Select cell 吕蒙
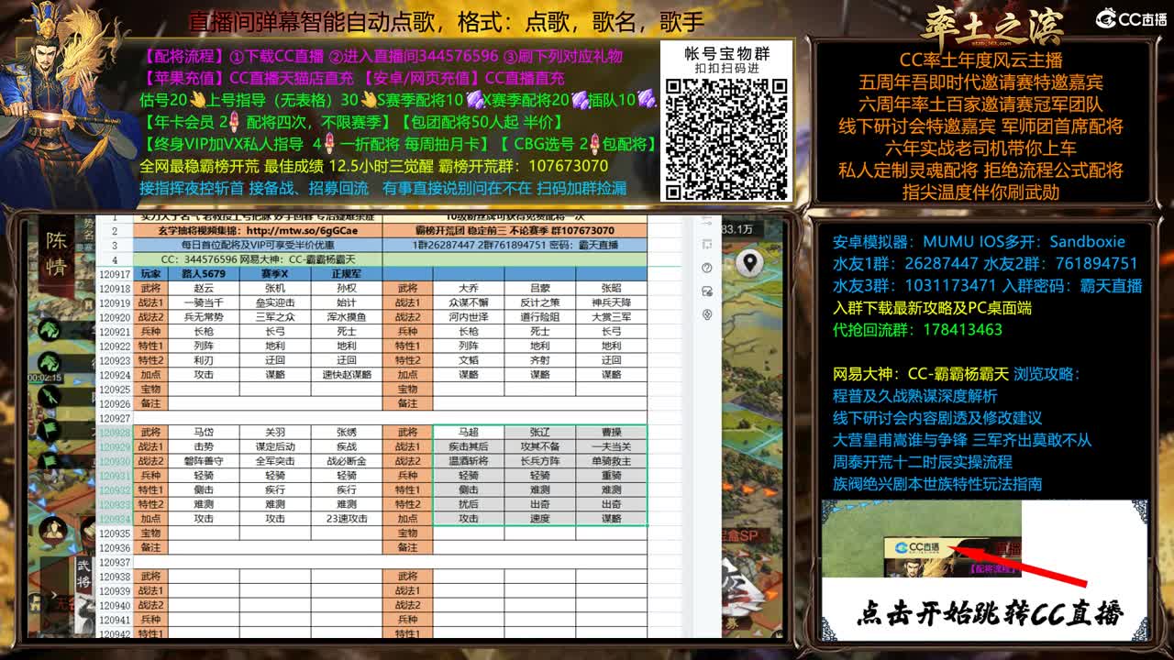 [539, 288]
